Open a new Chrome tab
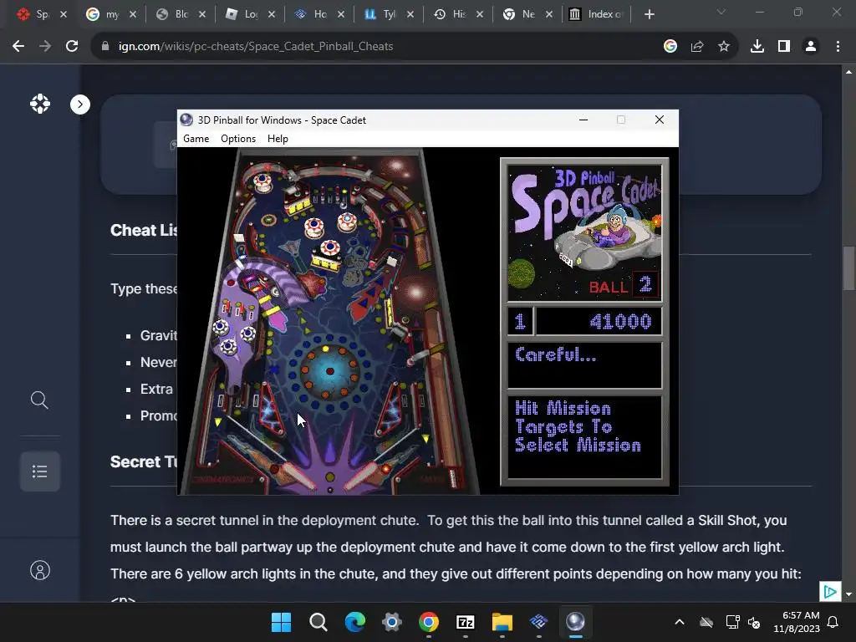This screenshot has width=856, height=642. coord(649,14)
